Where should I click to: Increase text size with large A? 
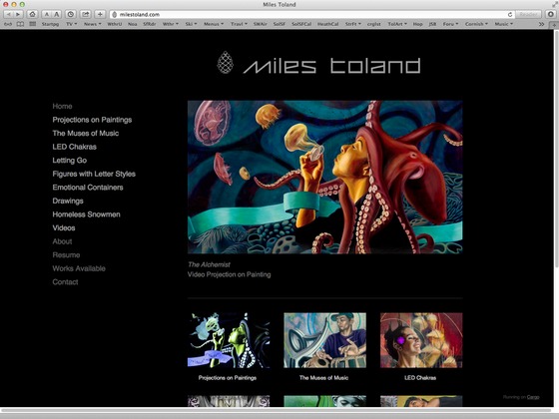[x=56, y=14]
